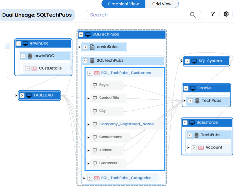Expand the CustDetails table node
Screen dimensions: 235x187
click(27, 69)
